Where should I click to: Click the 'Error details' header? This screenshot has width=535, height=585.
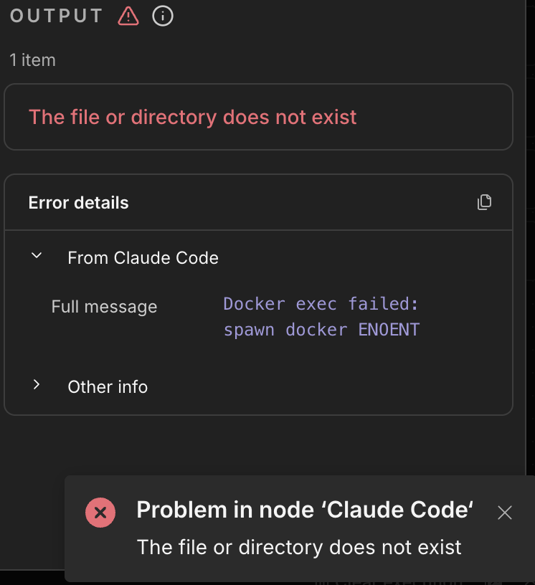point(79,203)
